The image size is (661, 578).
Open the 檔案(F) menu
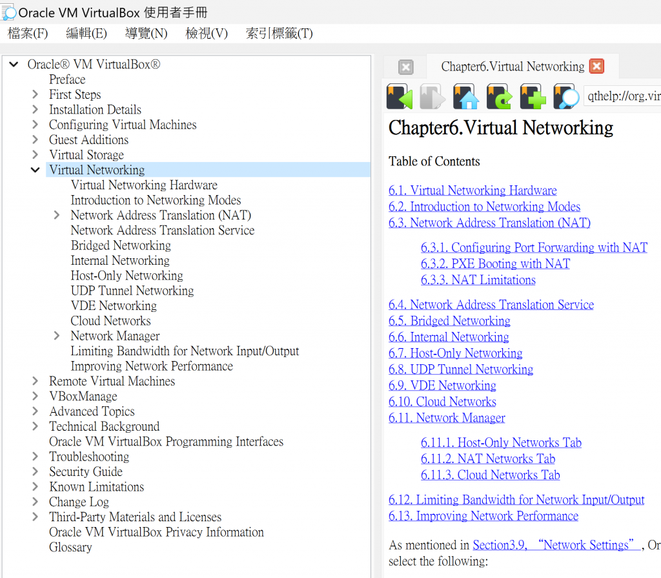(x=28, y=34)
